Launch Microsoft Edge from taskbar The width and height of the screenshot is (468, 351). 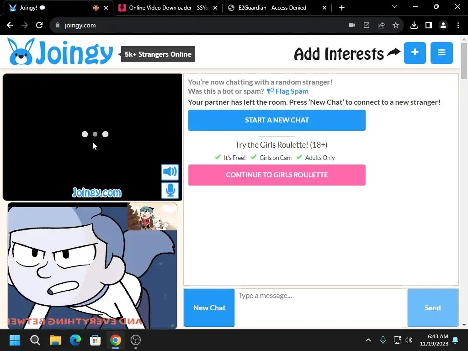[x=75, y=340]
